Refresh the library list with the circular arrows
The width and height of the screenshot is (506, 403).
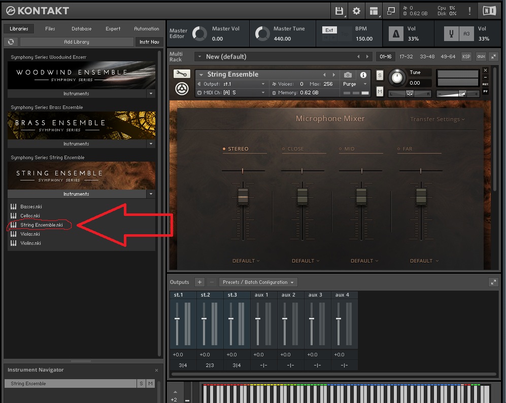click(11, 42)
